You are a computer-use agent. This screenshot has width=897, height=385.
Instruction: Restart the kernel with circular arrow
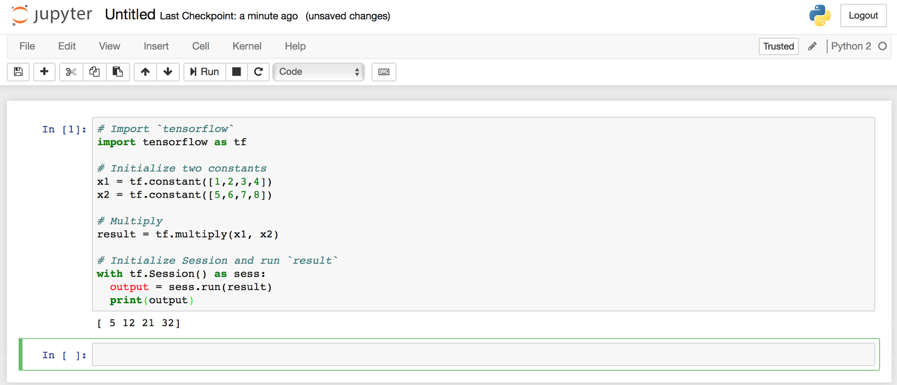pyautogui.click(x=258, y=72)
